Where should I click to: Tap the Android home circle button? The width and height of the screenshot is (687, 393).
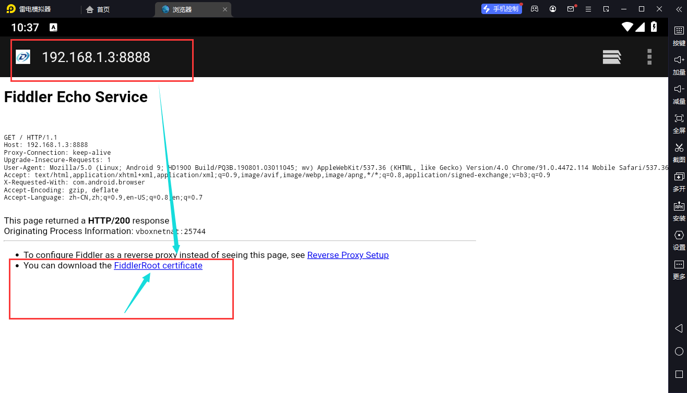[679, 351]
